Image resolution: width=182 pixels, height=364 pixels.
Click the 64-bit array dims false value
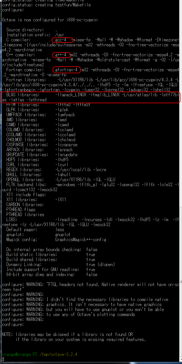coord(92,275)
